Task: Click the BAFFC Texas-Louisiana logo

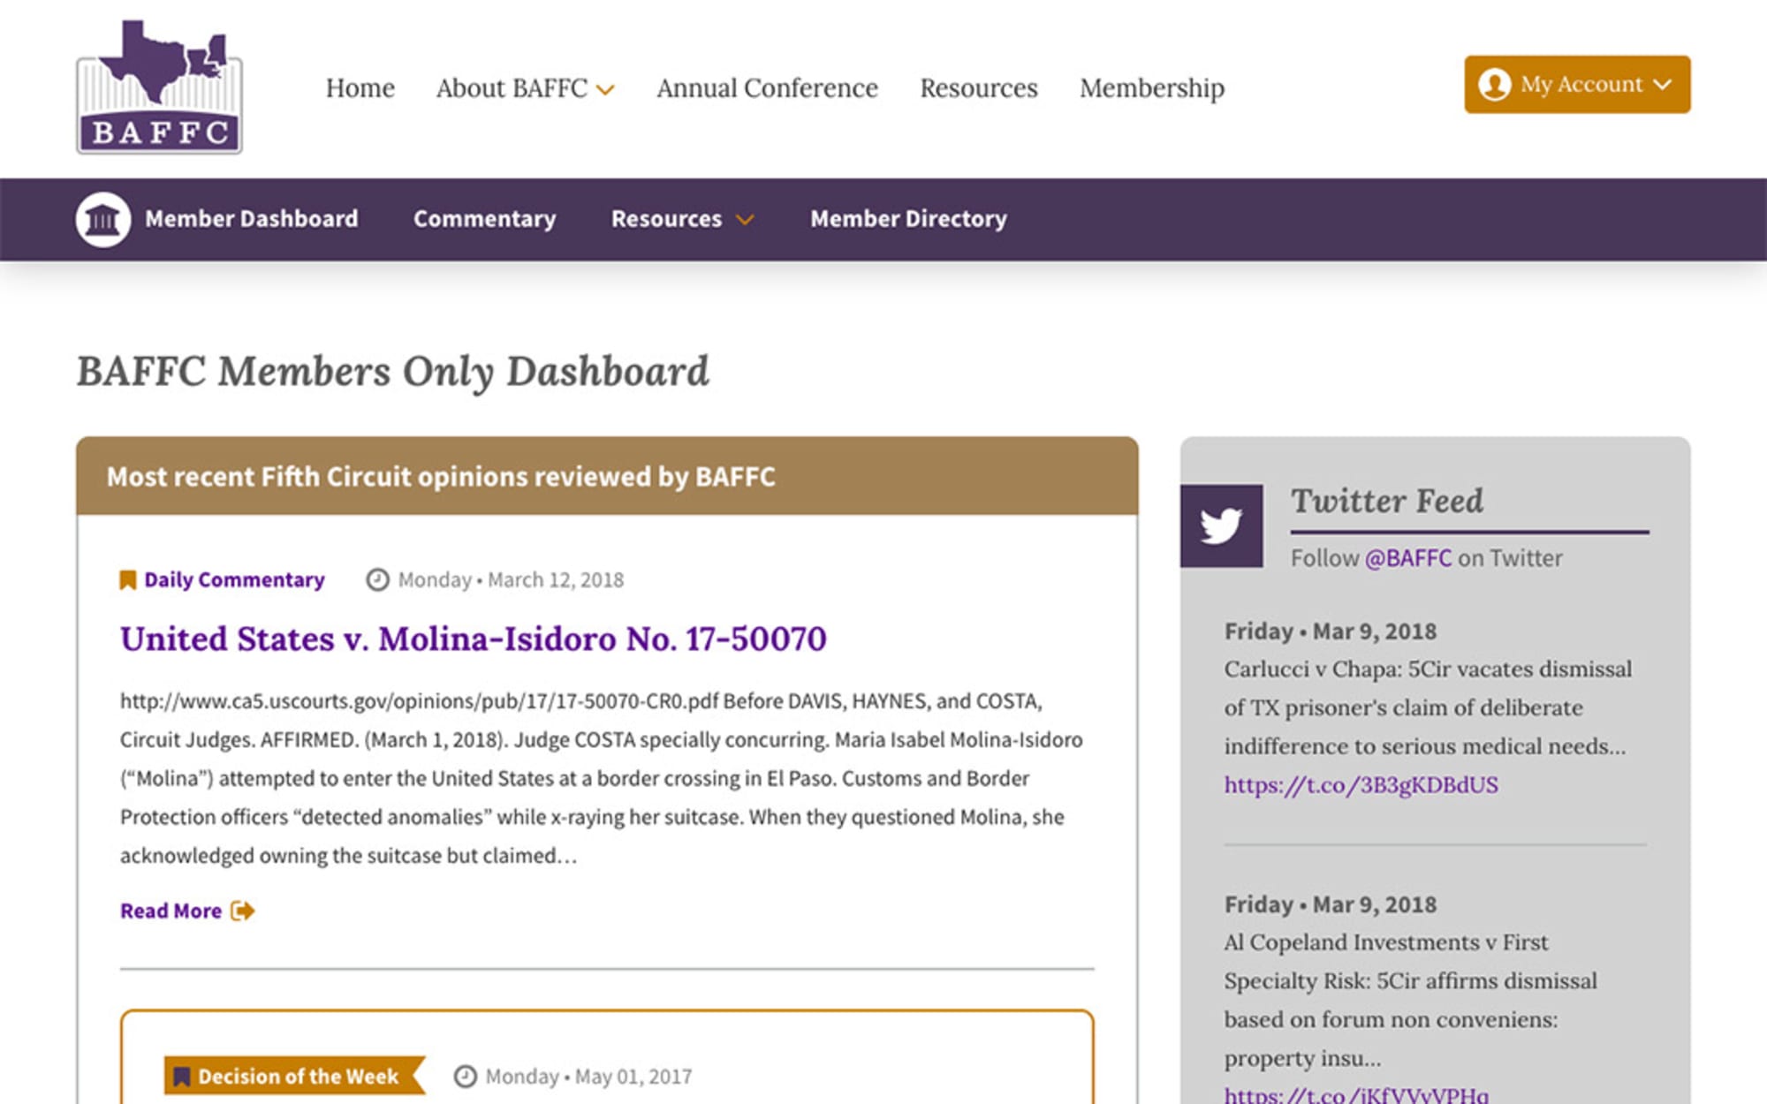Action: coord(159,87)
